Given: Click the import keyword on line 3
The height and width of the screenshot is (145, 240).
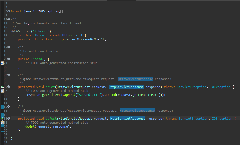Looking at the screenshot, I should pos(16,11).
